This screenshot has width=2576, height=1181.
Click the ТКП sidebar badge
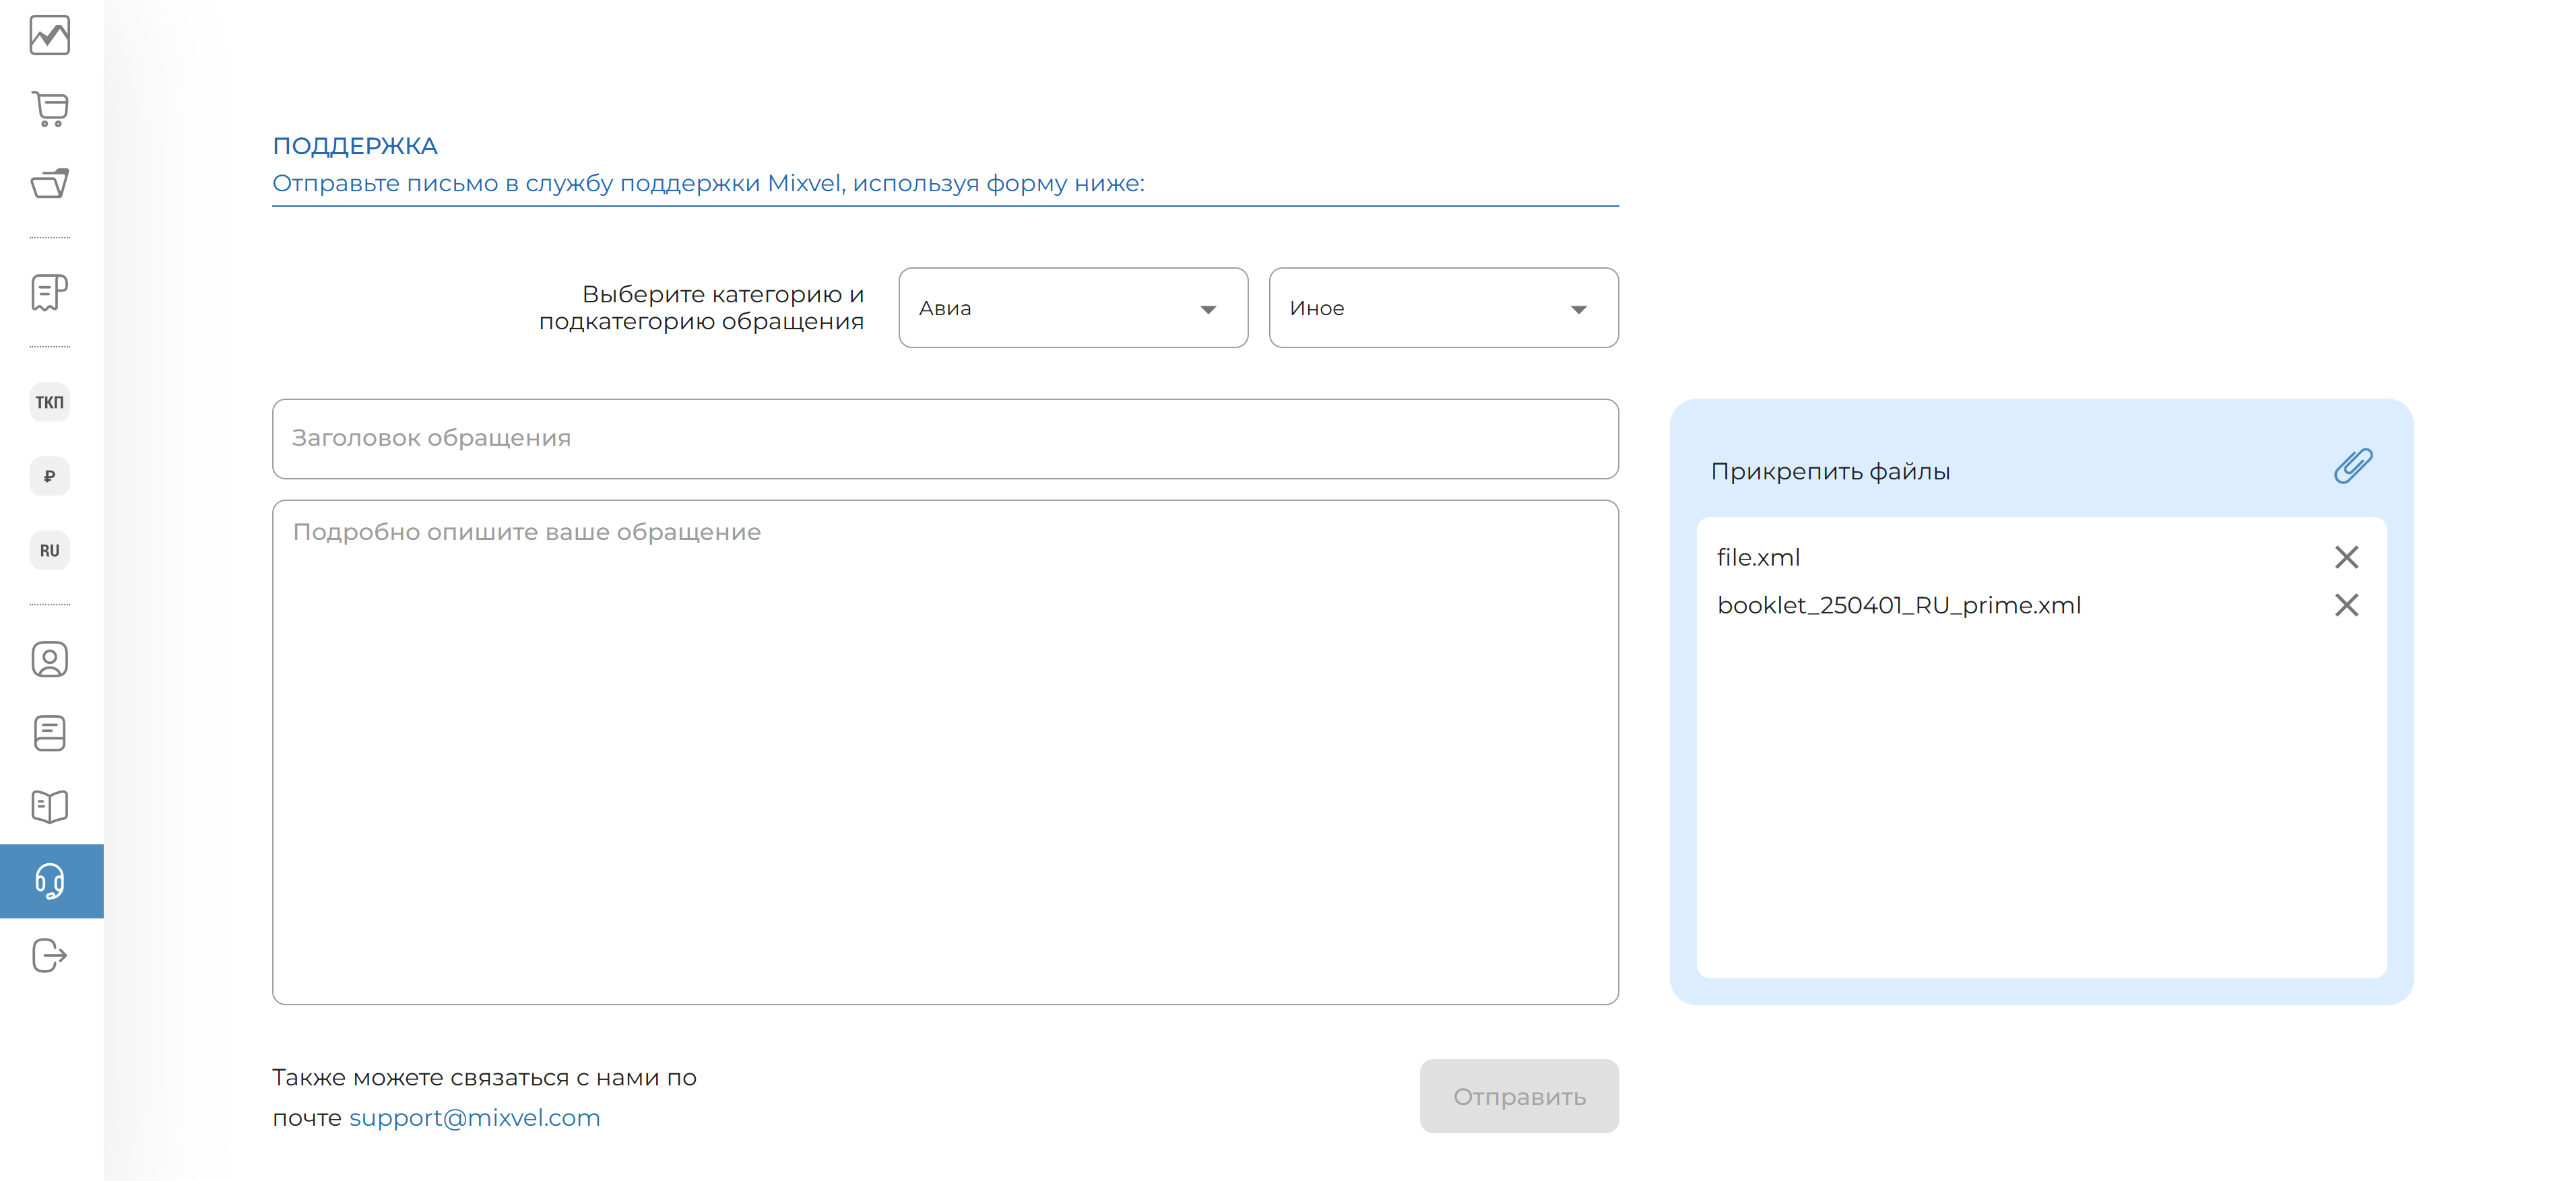(50, 402)
